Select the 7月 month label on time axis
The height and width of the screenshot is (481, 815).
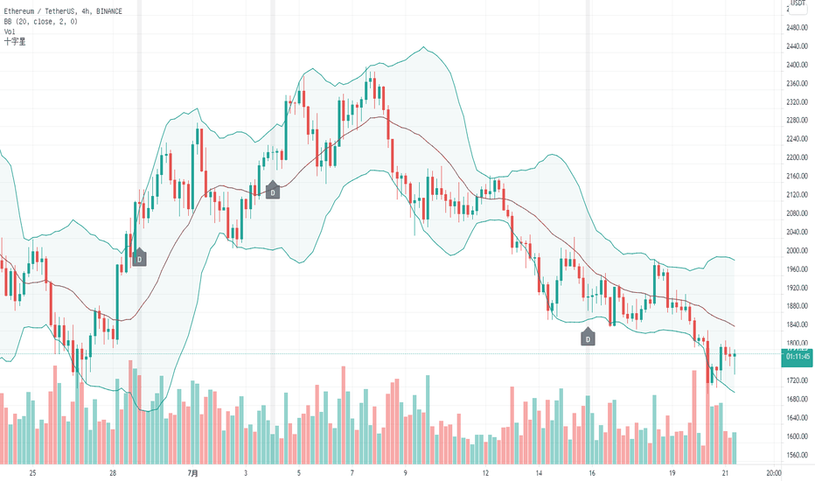[193, 473]
